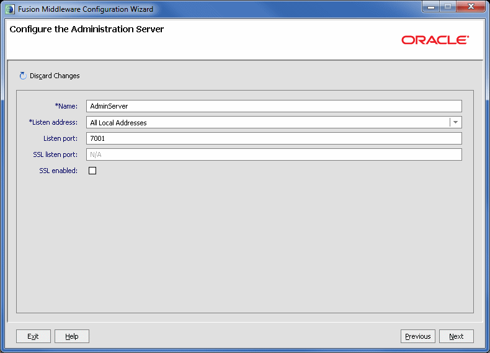Click the SSL listen port: label
This screenshot has width=490, height=353.
tap(55, 154)
